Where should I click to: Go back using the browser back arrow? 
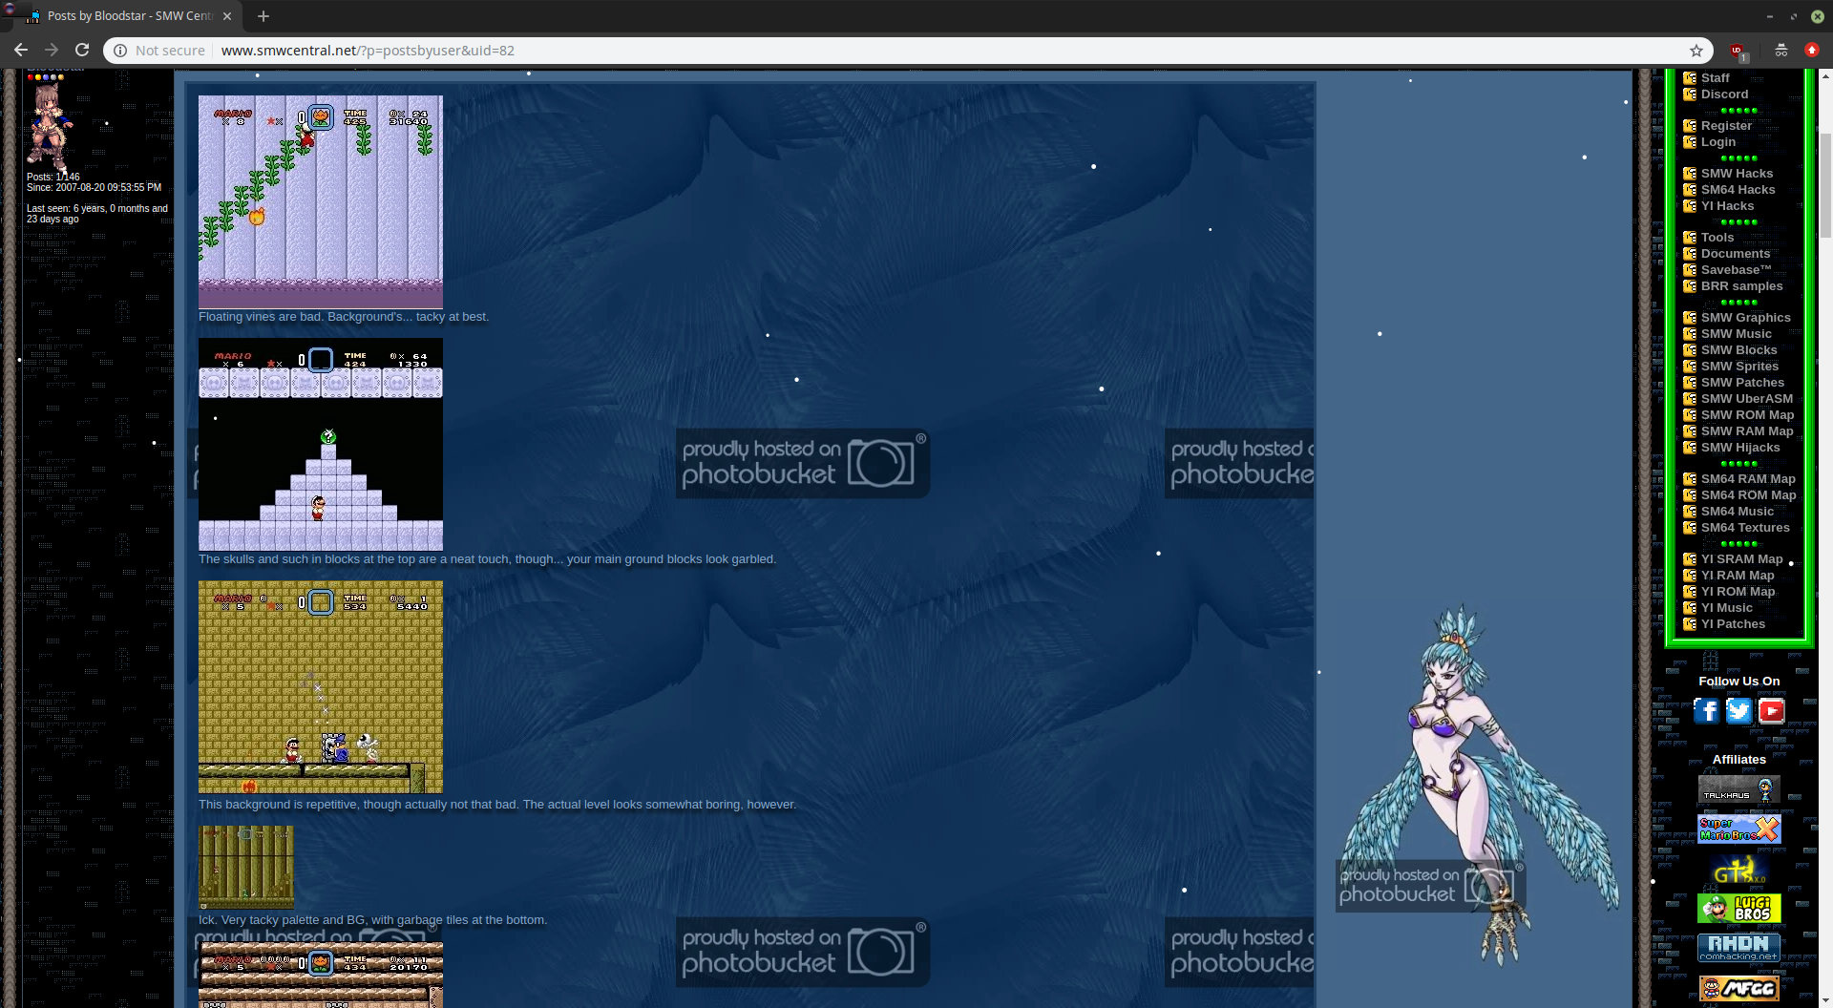pyautogui.click(x=21, y=50)
